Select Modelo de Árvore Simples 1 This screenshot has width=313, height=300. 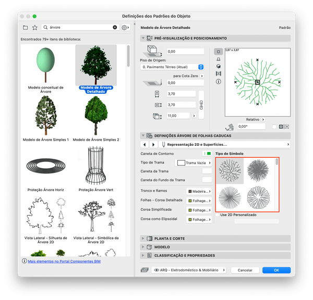point(46,119)
